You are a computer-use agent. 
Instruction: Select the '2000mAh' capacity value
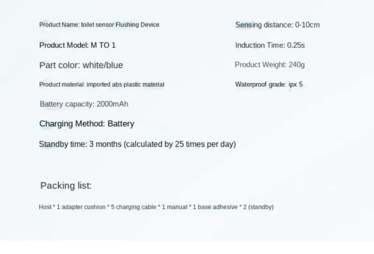coord(112,104)
